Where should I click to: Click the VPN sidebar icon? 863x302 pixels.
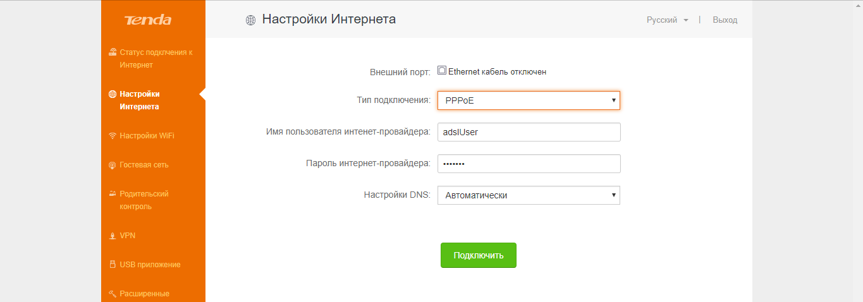(x=113, y=236)
